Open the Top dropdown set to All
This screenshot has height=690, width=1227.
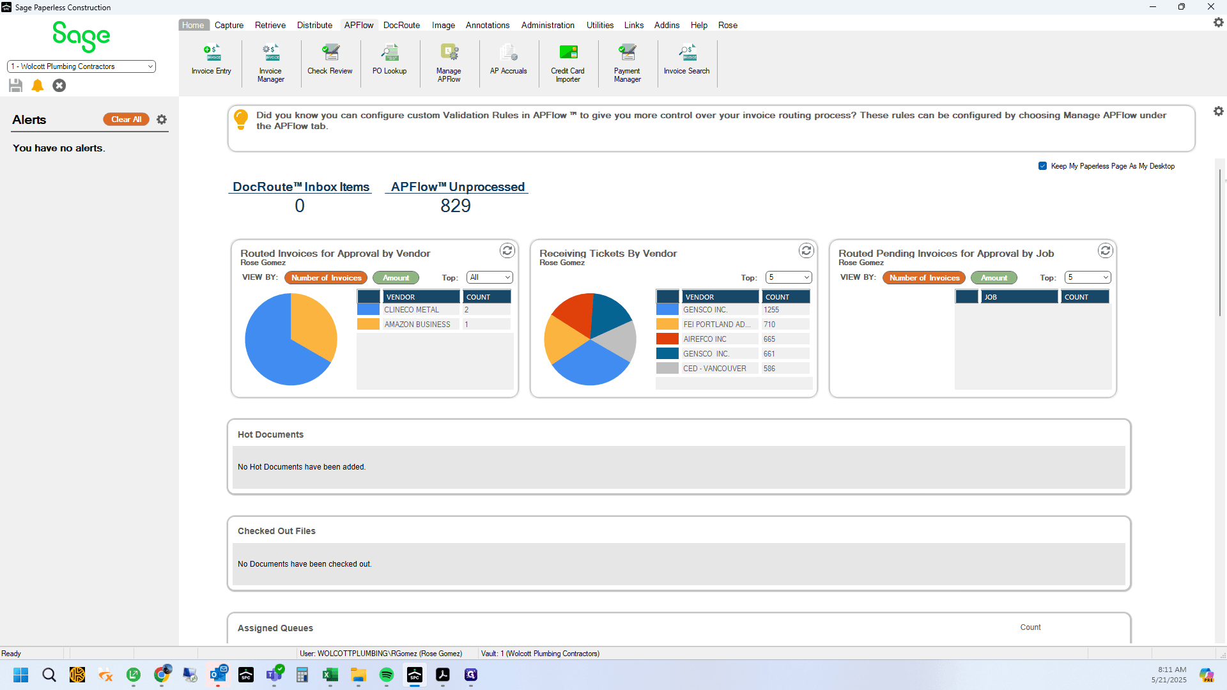490,277
